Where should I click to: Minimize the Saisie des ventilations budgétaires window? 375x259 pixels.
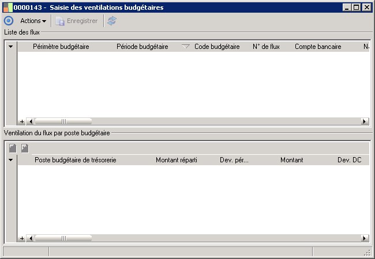point(347,7)
